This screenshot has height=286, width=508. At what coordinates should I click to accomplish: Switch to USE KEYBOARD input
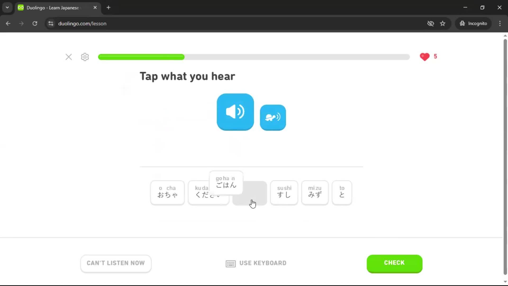256,263
